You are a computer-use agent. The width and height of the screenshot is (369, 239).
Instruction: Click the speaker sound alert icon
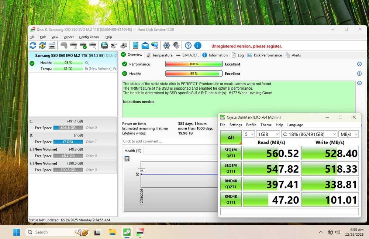point(176,45)
